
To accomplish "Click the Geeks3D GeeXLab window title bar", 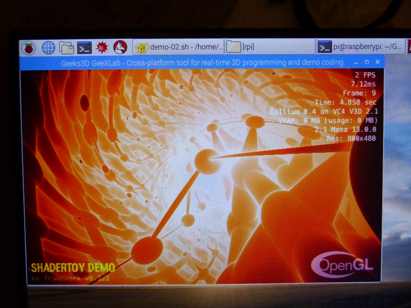I will pos(202,63).
